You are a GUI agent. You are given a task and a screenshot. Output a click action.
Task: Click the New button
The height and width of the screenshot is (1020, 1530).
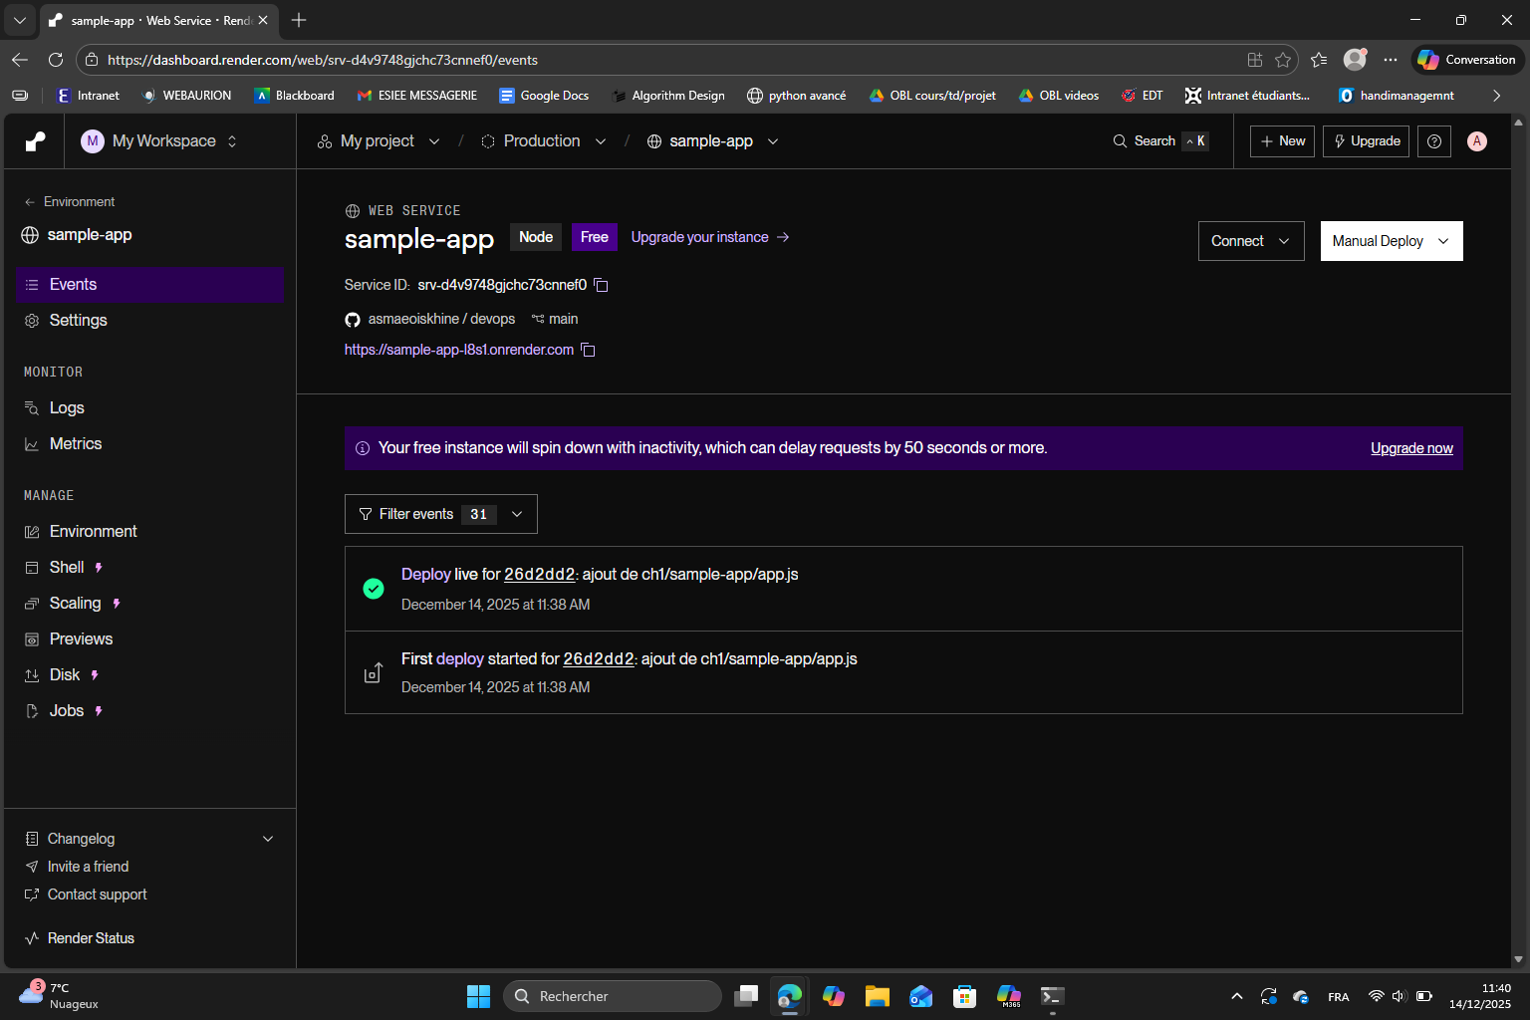point(1282,141)
